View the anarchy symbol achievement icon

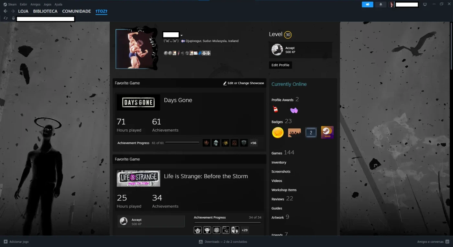(198, 230)
